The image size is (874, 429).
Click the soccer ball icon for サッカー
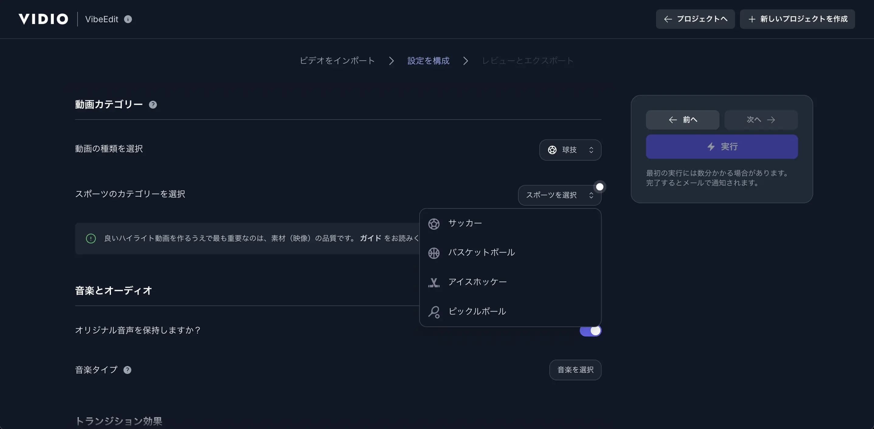[434, 224]
